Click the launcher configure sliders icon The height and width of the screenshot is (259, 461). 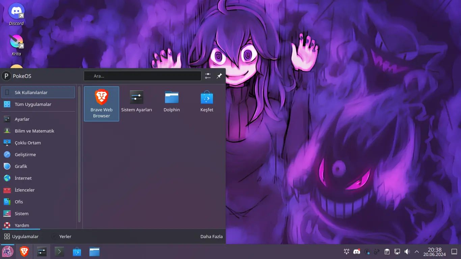(208, 76)
